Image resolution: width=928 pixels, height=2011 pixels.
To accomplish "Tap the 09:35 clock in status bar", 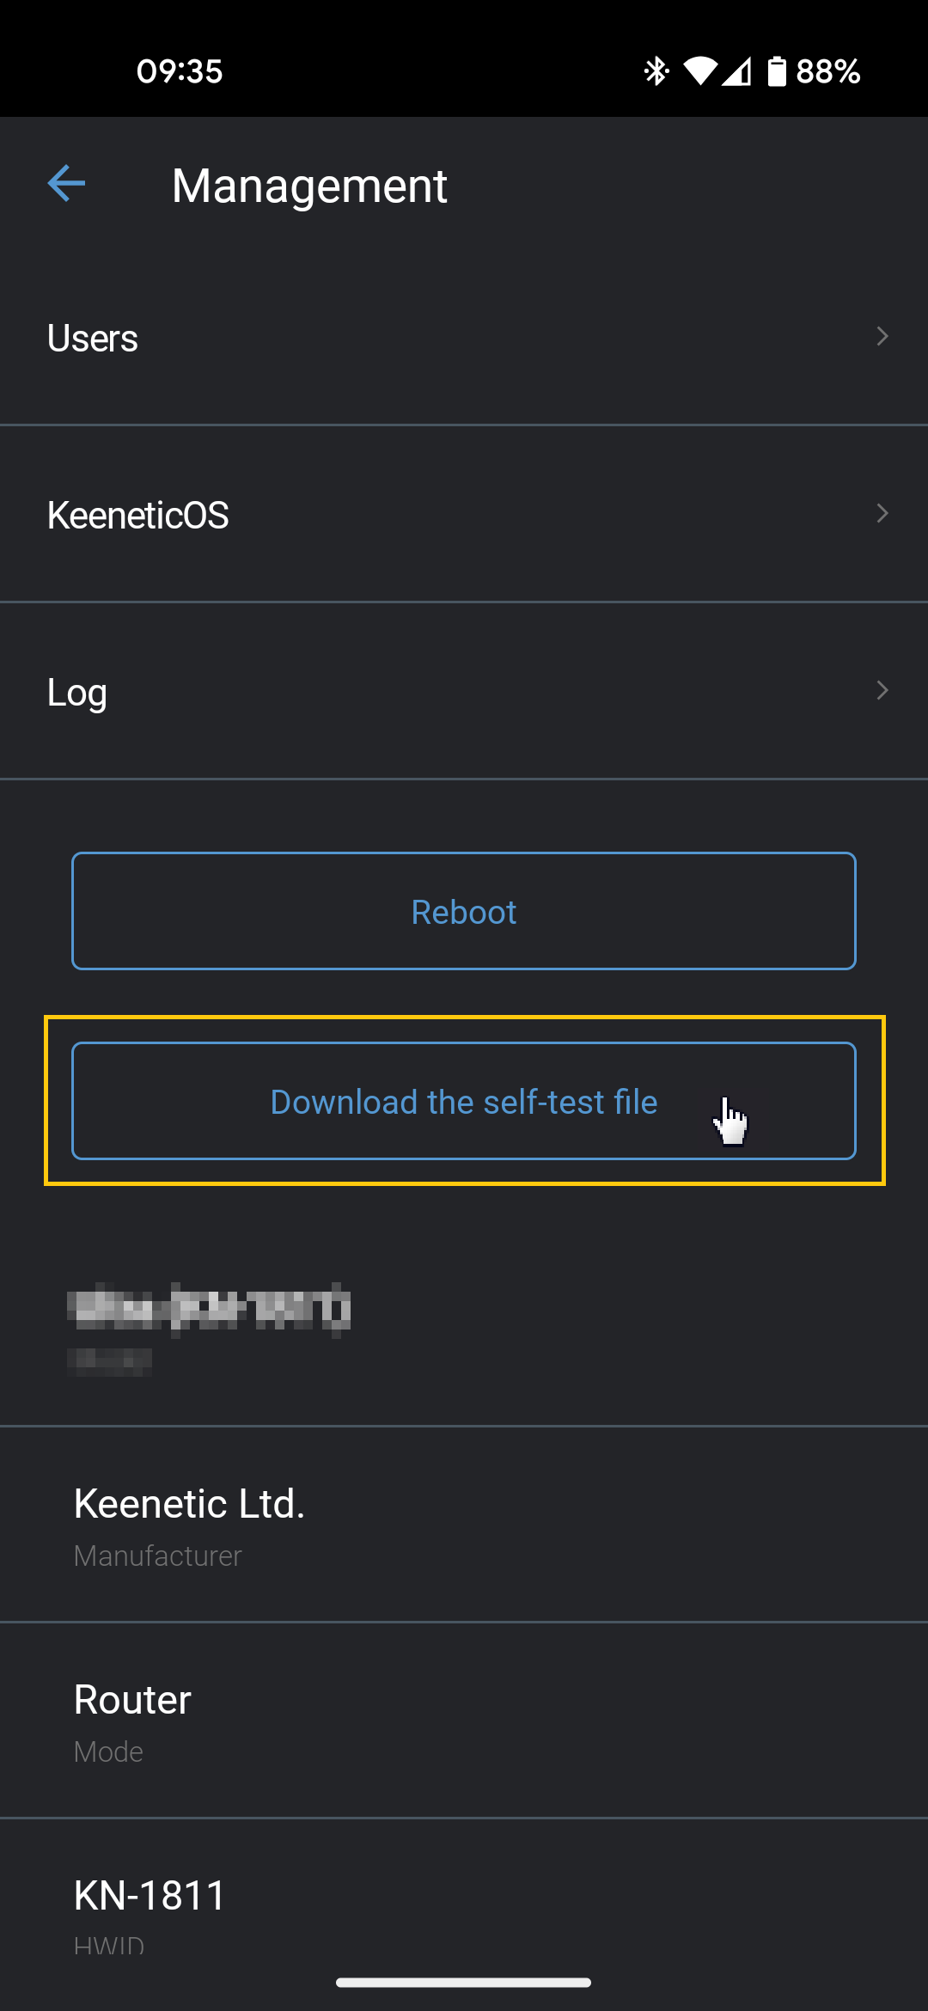I will (x=180, y=71).
